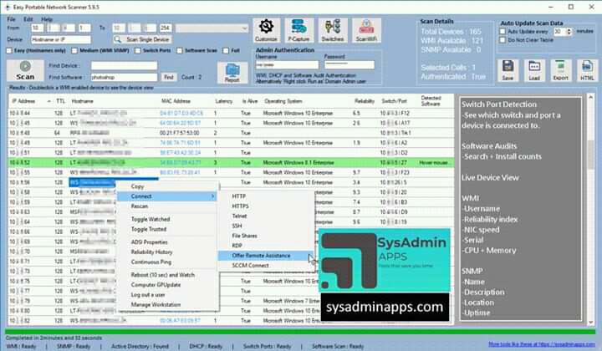Click the Find Device field

124,65
